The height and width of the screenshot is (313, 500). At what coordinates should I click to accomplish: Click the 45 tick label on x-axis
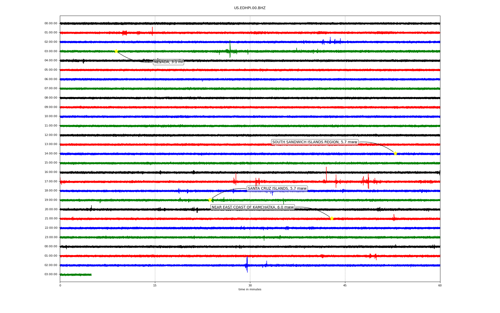click(345, 285)
